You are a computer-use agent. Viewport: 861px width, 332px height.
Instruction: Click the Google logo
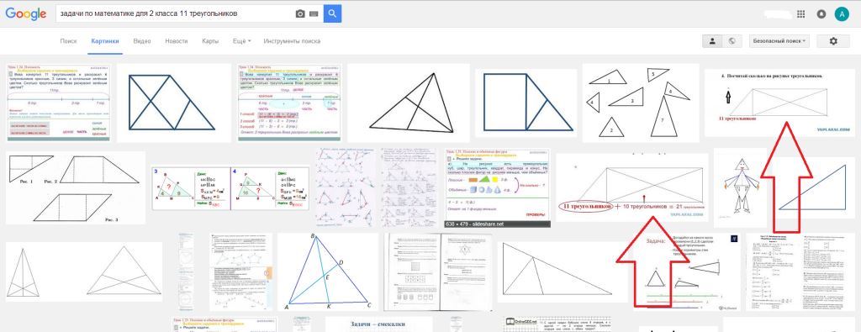tap(26, 13)
